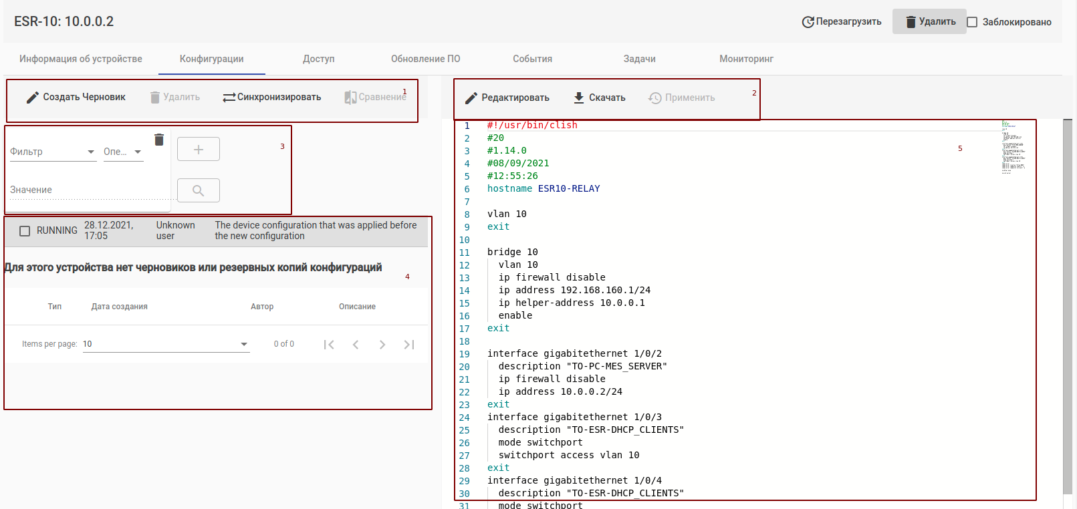The width and height of the screenshot is (1077, 509).
Task: Select the RUNNING configuration checkbox
Action: click(25, 231)
